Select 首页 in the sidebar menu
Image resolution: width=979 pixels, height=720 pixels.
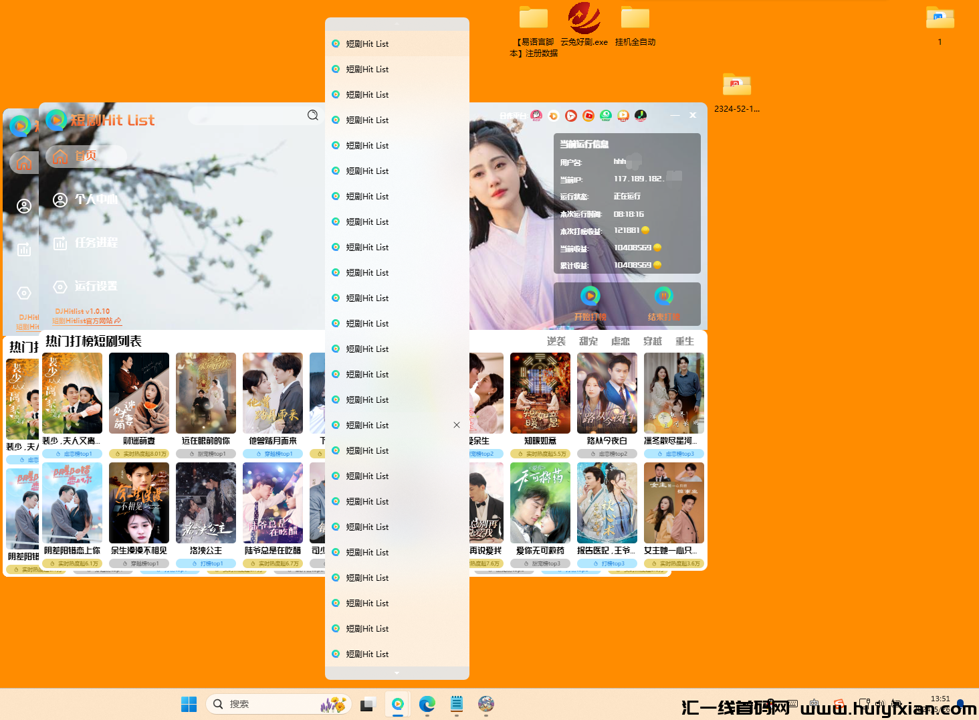[86, 156]
